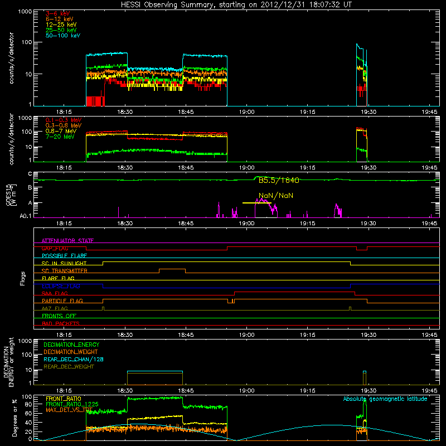
Task: Click the HESSI Observing Summary title
Action: click(x=236, y=4)
